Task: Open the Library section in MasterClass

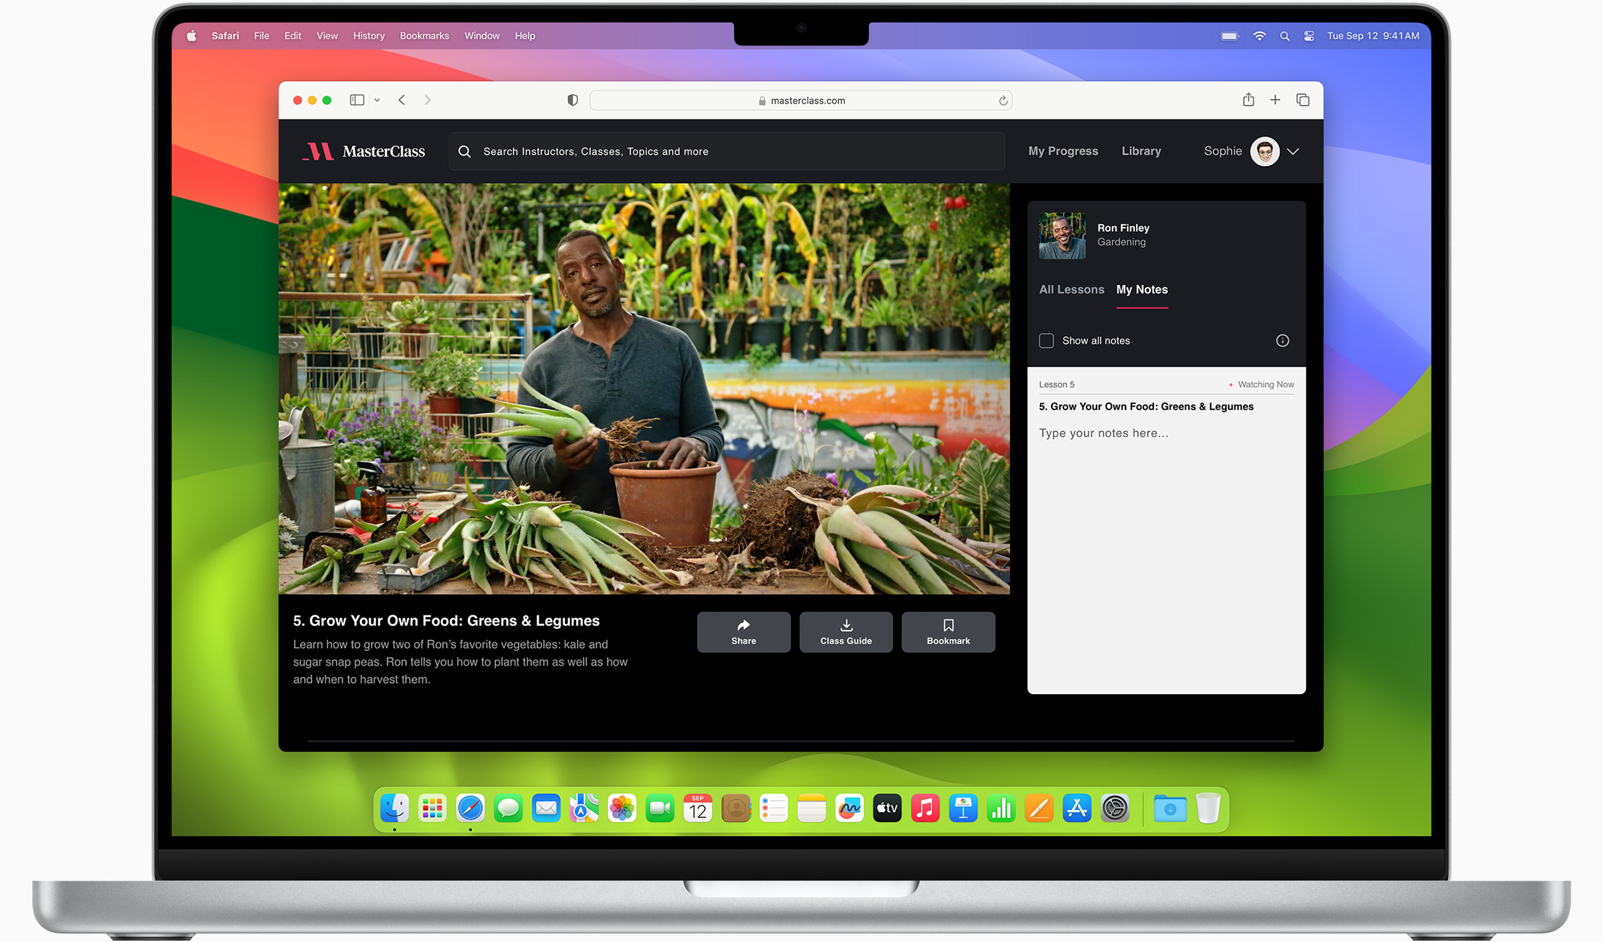Action: (x=1140, y=152)
